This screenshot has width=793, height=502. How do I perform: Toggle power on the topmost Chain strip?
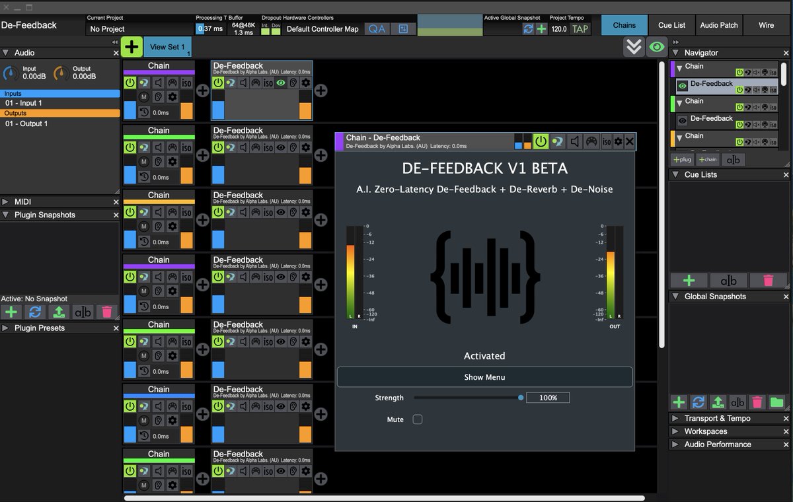[x=130, y=83]
